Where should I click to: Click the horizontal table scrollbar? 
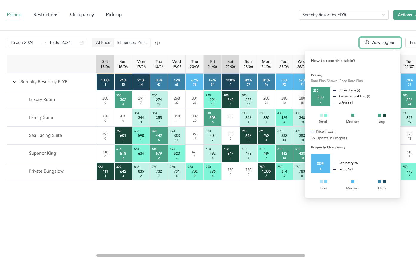[200, 256]
